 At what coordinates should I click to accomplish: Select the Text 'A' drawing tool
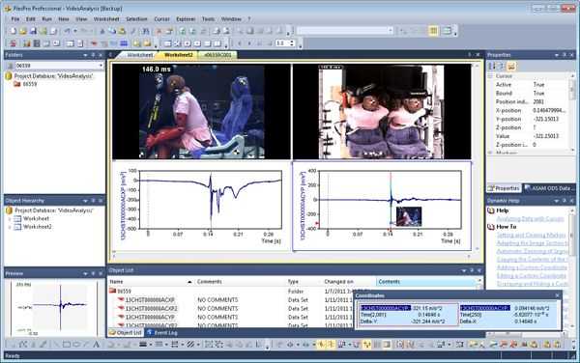click(x=96, y=345)
